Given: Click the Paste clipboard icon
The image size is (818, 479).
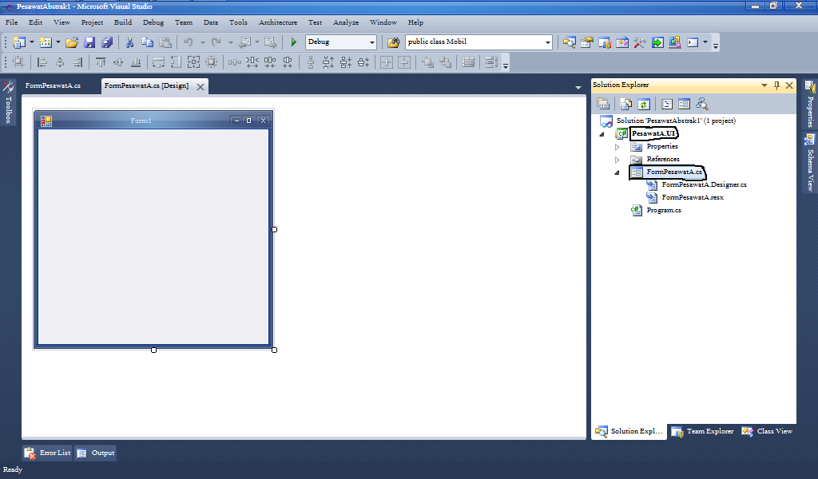Looking at the screenshot, I should (165, 42).
